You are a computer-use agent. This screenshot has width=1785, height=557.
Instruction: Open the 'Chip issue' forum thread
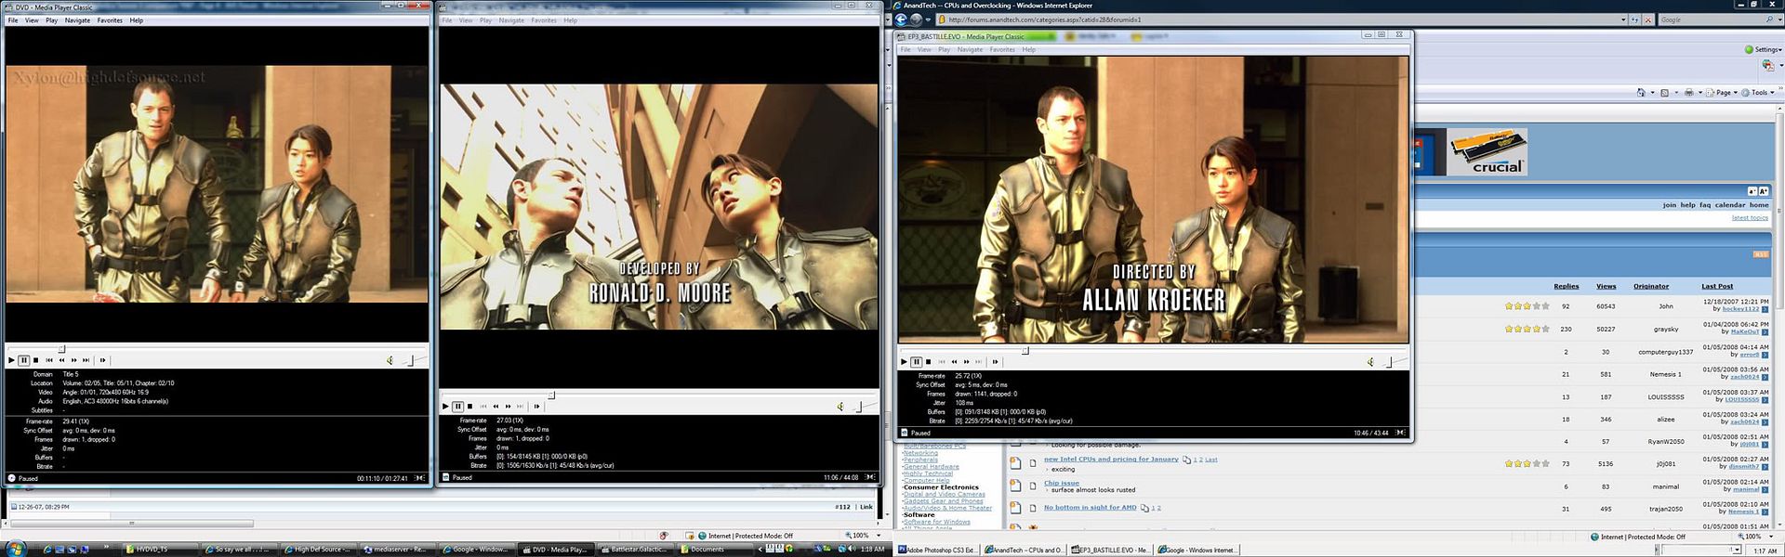point(1062,483)
